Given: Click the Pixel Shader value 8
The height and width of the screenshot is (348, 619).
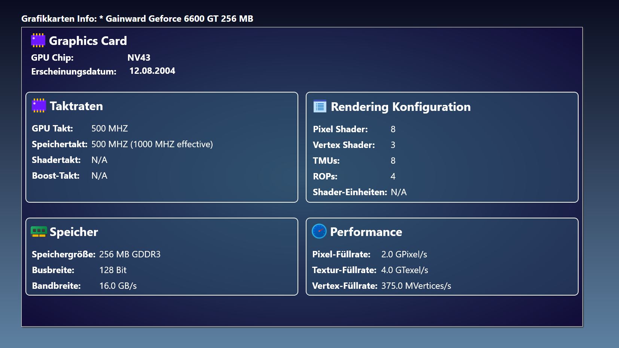Looking at the screenshot, I should point(393,129).
